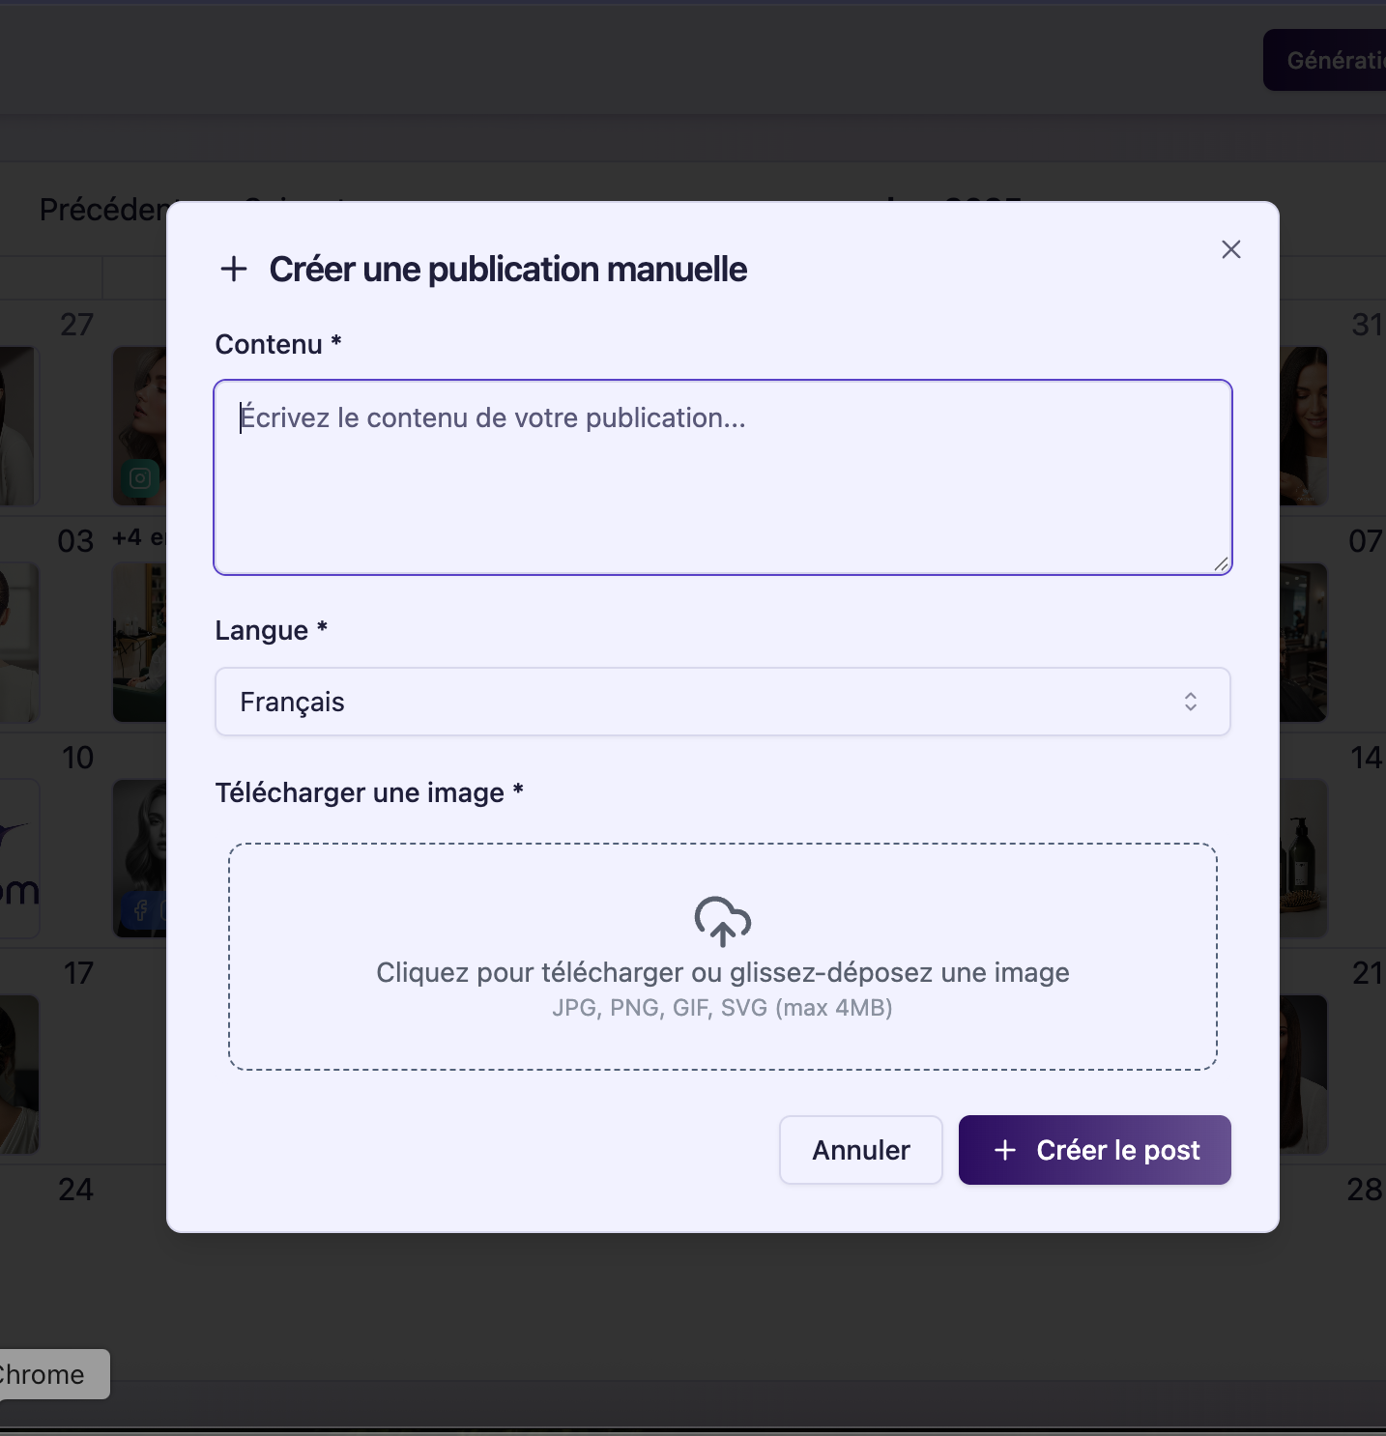Click the Instagram icon on the post thumbnail
Screen dimensions: 1386x1436
140,478
